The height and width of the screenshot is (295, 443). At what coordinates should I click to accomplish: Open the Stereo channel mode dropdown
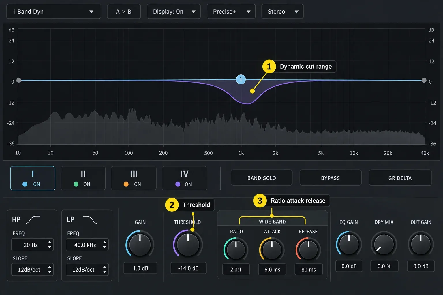click(282, 12)
